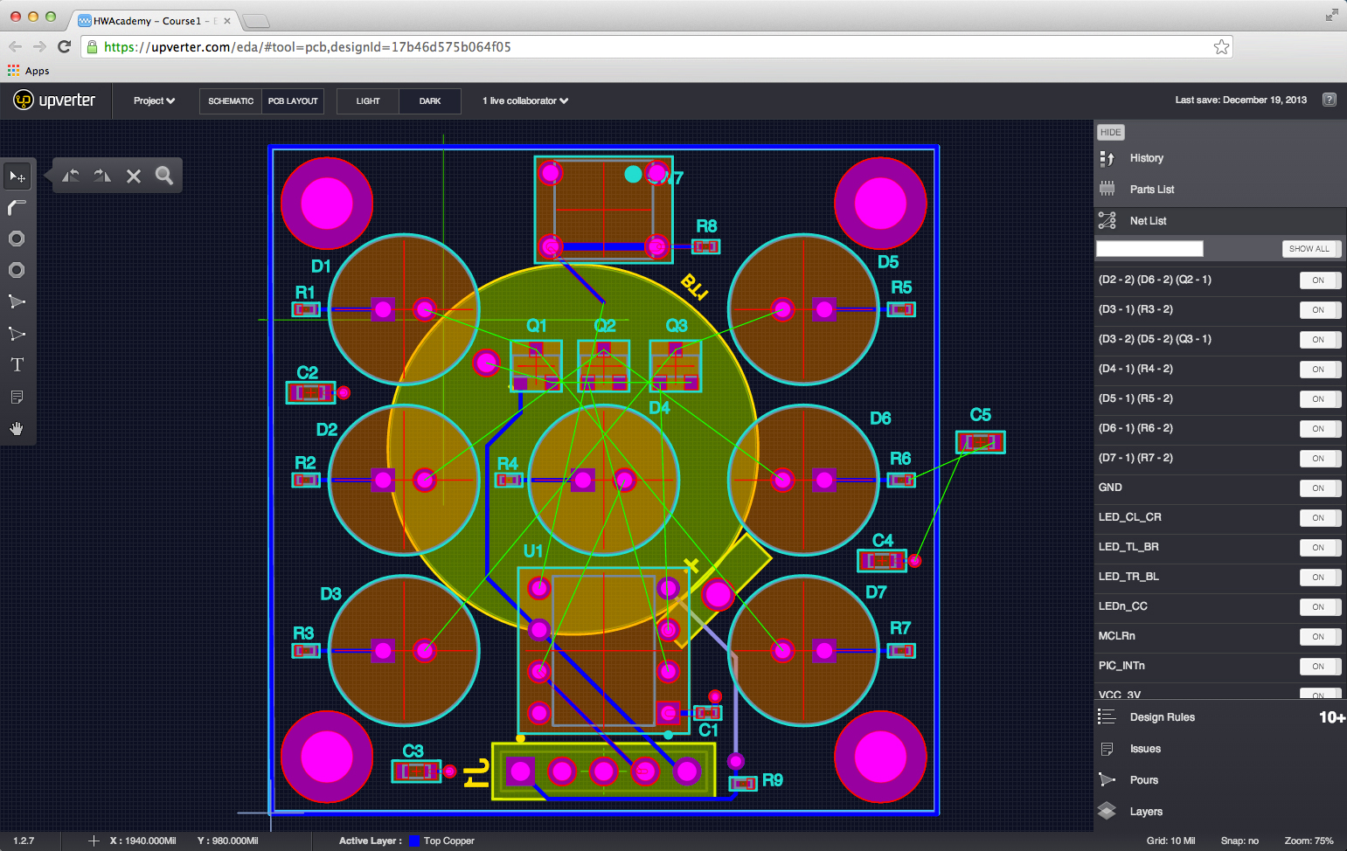Click the help question mark icon
Viewport: 1347px width, 851px height.
[1329, 100]
